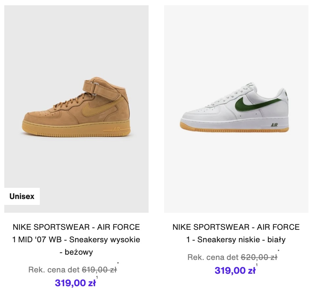Click footnote marker 1 beside the beige sneaker's sale price
The image size is (313, 297).
tap(97, 278)
